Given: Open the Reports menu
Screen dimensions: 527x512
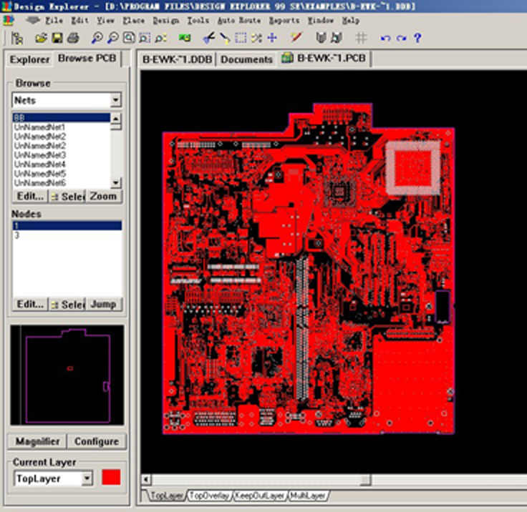Looking at the screenshot, I should (x=284, y=21).
